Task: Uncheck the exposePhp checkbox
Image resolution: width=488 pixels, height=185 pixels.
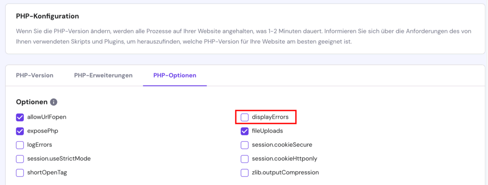Action: [20, 131]
